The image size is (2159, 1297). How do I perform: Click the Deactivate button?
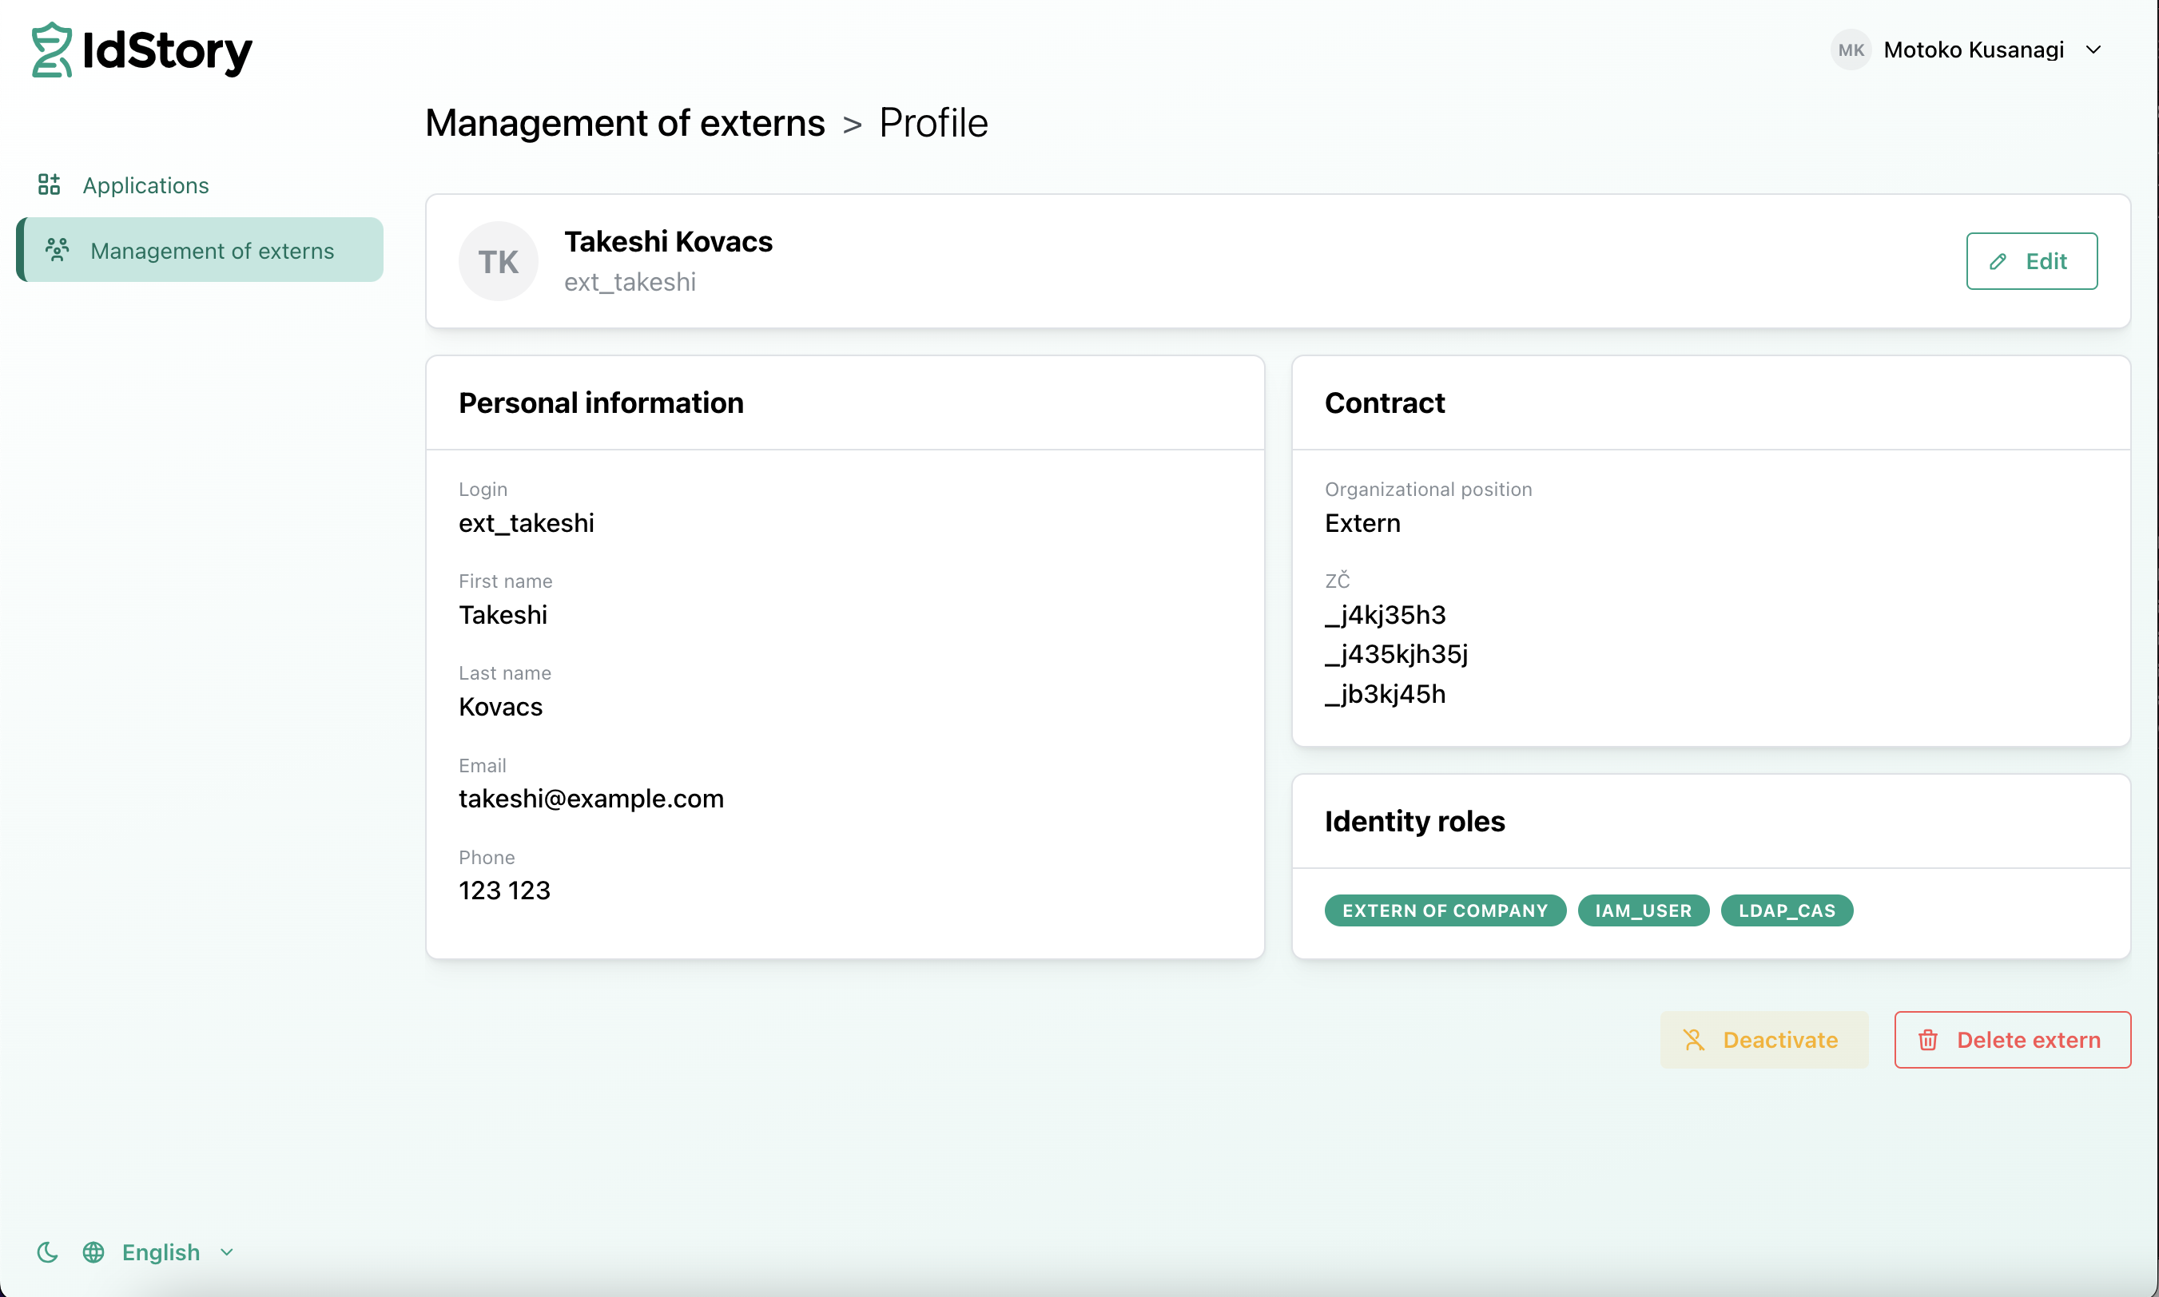pos(1763,1040)
